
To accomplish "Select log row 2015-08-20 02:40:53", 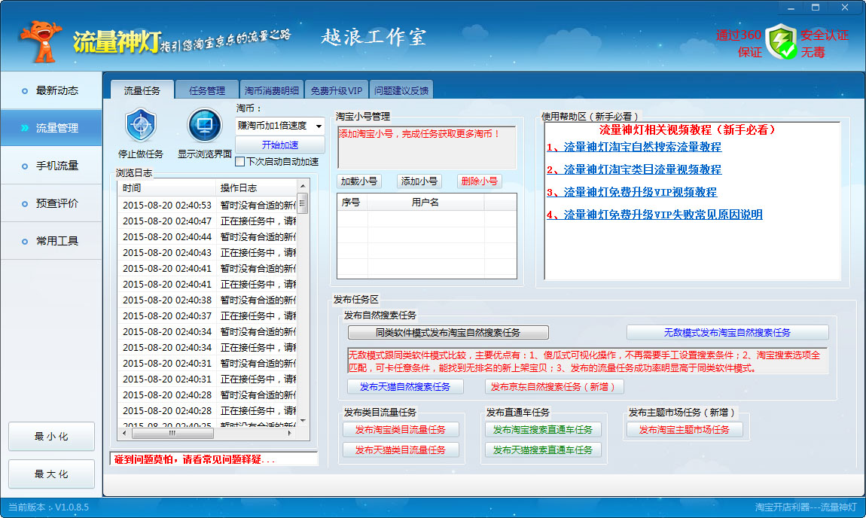I will point(208,205).
